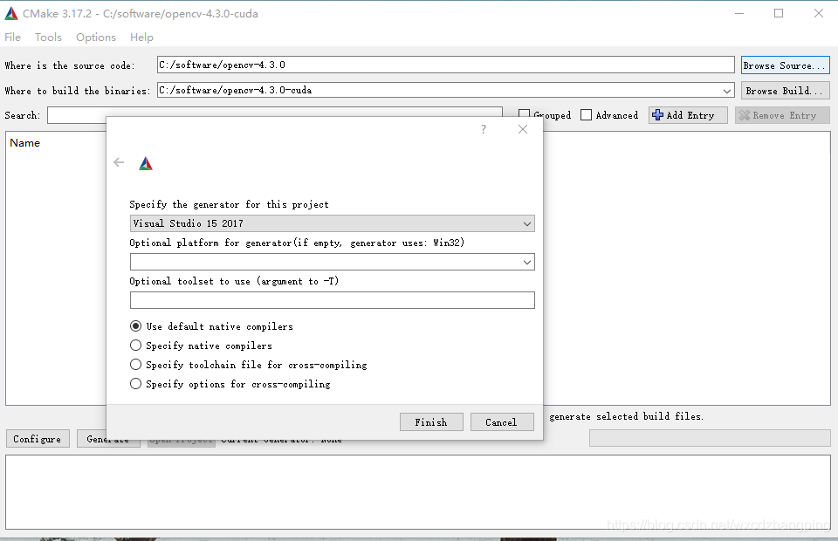Close the generator dialog with X
Screen dimensions: 838x541
(523, 129)
